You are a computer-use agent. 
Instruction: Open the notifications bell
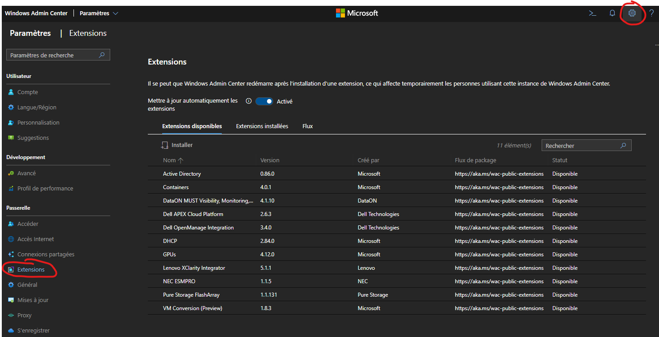pyautogui.click(x=612, y=13)
